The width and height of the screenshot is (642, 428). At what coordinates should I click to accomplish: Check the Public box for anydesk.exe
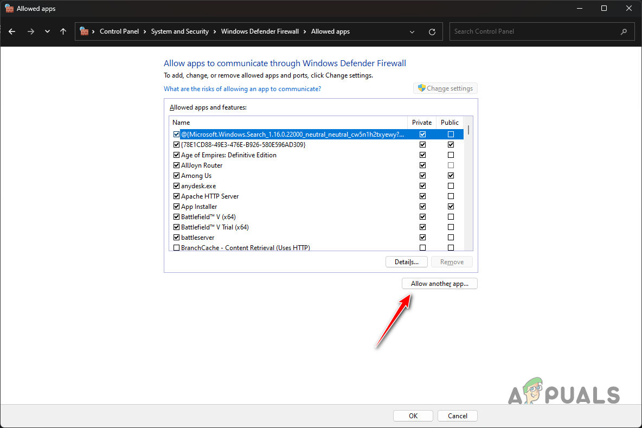[451, 186]
